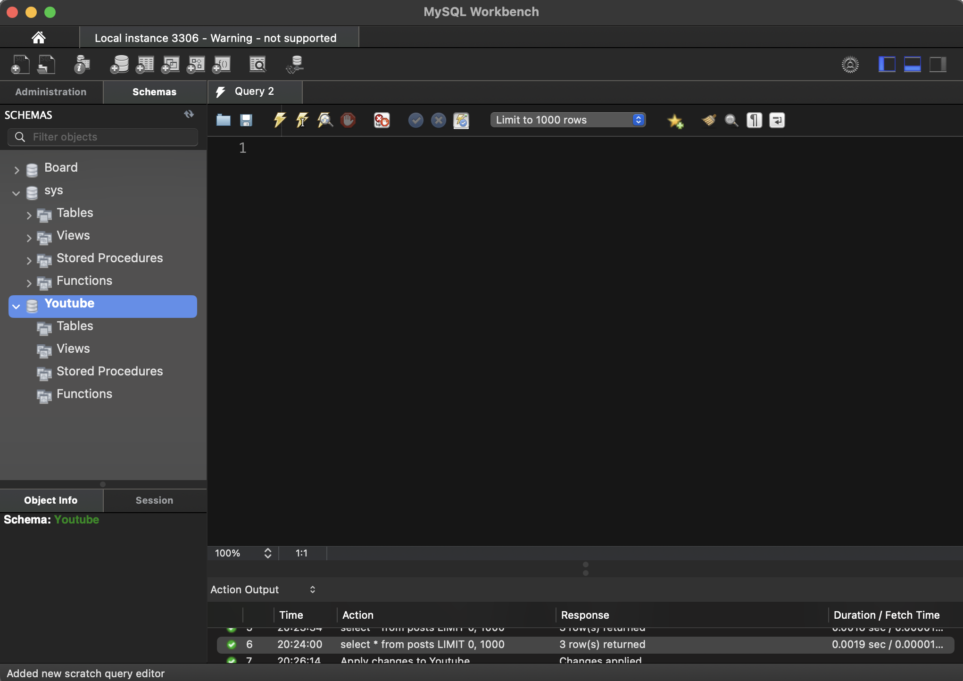Click the Explain query magnifier icon

[x=325, y=120]
